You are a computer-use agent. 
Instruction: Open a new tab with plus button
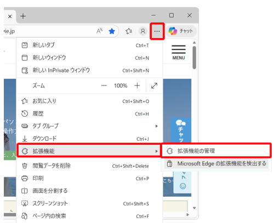click(23, 16)
